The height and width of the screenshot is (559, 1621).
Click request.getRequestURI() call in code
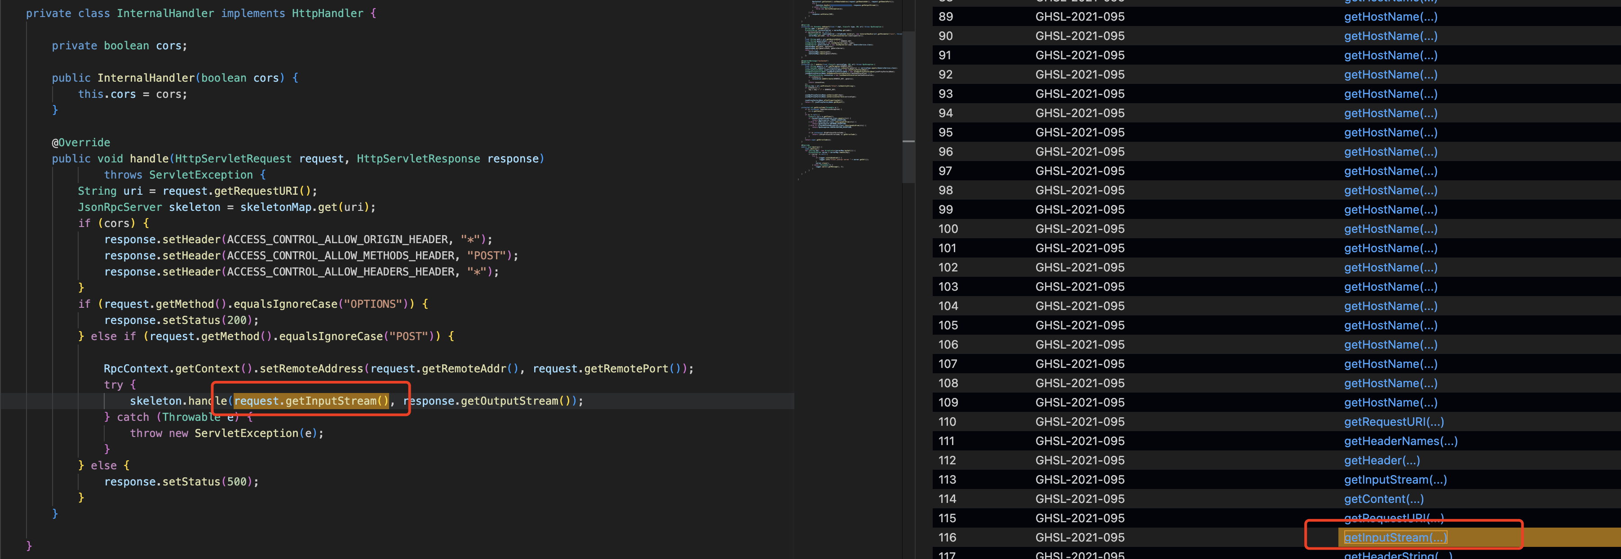tap(237, 191)
